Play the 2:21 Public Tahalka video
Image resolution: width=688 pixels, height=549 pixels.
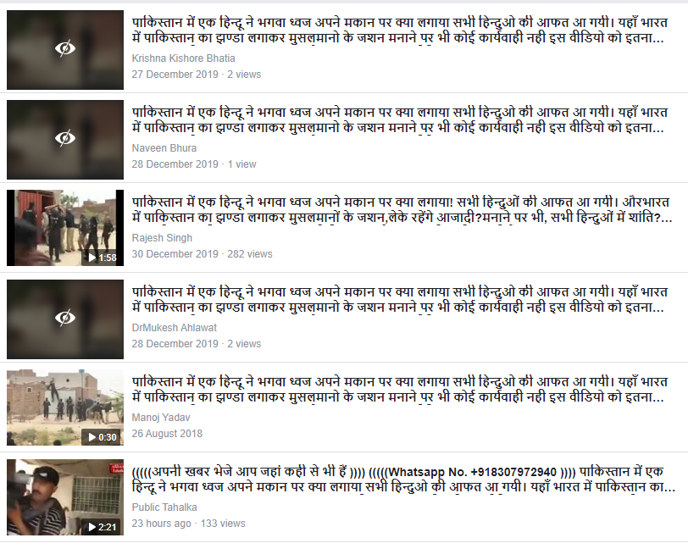point(102,527)
